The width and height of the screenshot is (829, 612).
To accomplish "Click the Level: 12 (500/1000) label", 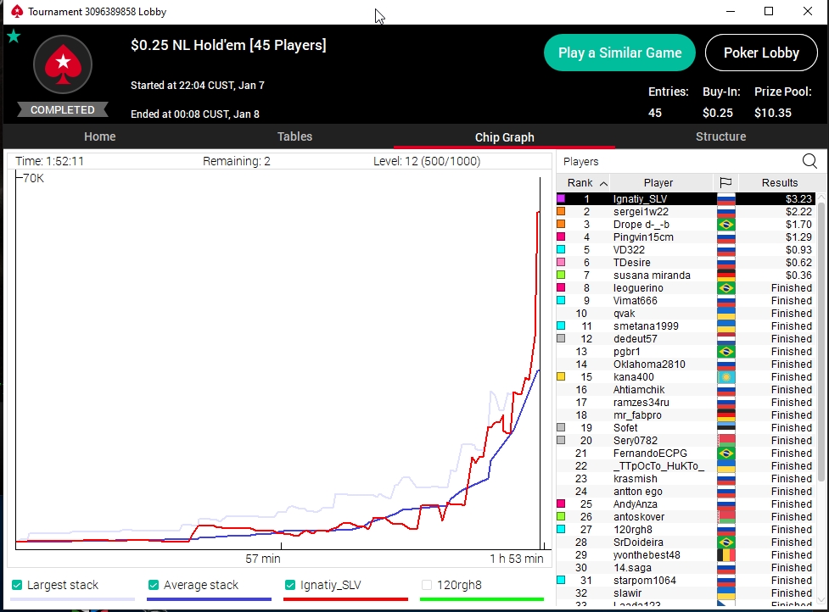I will click(427, 161).
